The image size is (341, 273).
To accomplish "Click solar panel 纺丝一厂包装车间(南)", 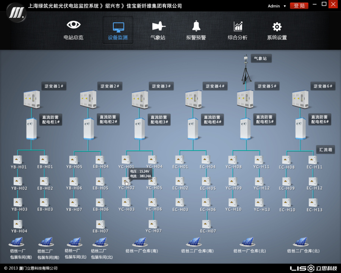I will 16,242.
